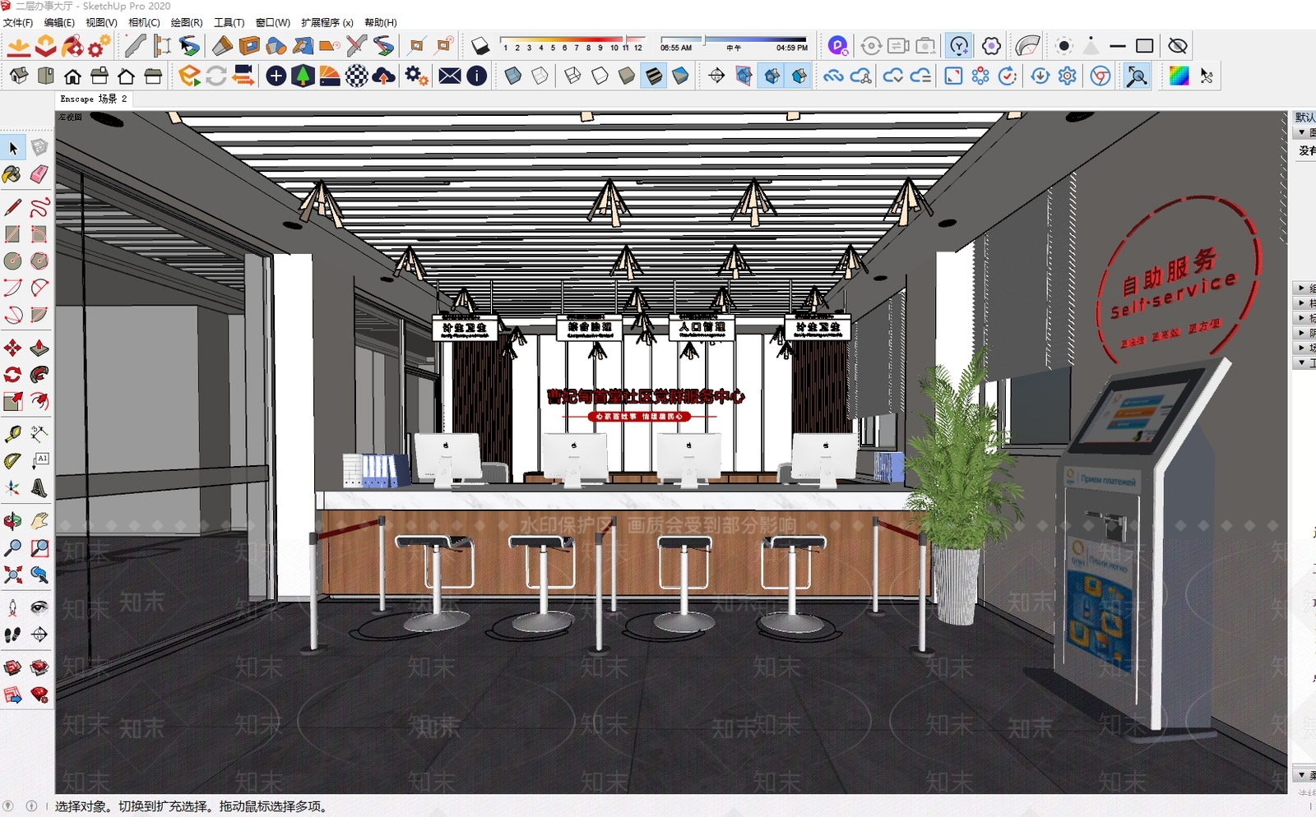
Task: Open Enscape settings gears icon
Action: pyautogui.click(x=416, y=76)
